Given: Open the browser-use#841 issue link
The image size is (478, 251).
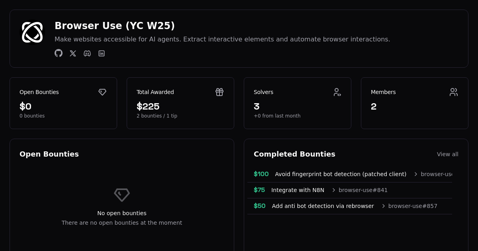Looking at the screenshot, I should pyautogui.click(x=363, y=190).
